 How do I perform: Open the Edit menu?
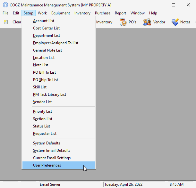16,13
